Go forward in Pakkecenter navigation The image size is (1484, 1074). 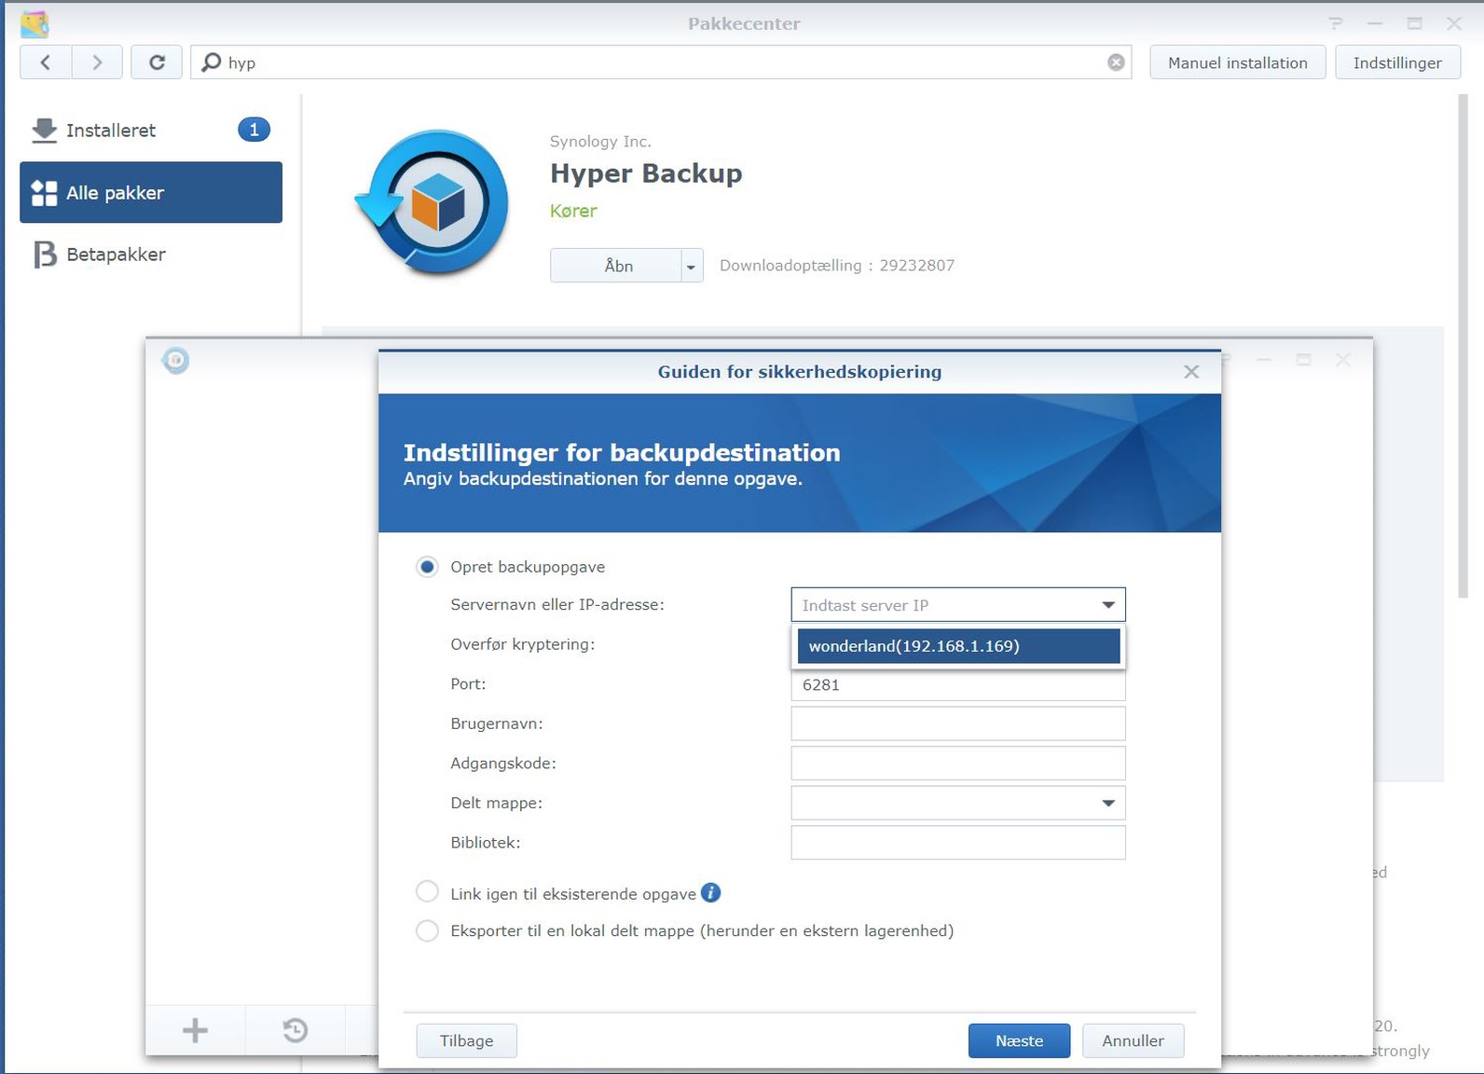96,62
